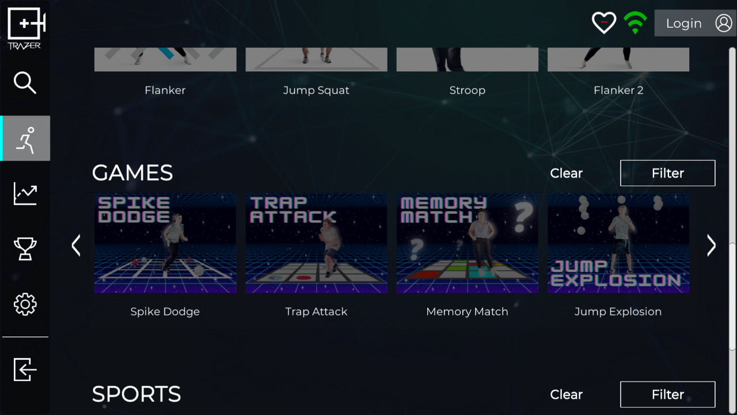The height and width of the screenshot is (415, 737).
Task: Launch the Trap Attack game thumbnail
Action: [x=316, y=243]
